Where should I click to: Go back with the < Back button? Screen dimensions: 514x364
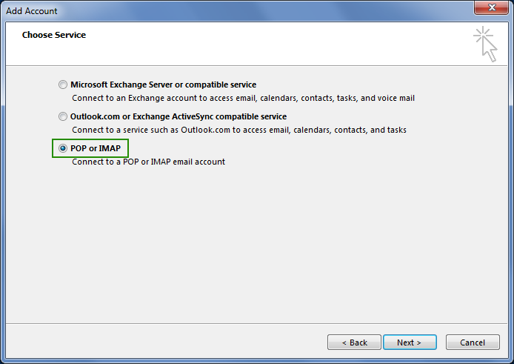coord(354,343)
